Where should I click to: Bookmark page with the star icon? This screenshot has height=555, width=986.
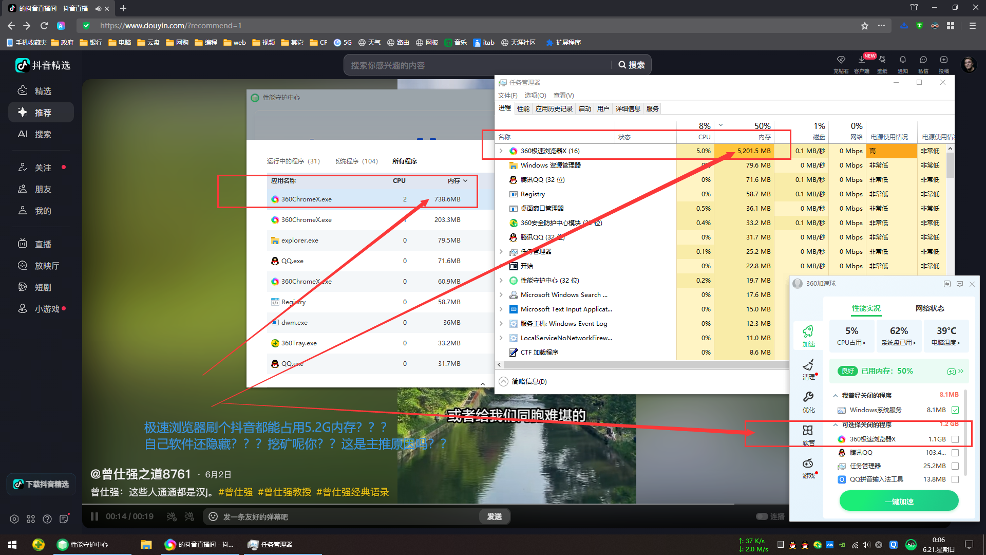tap(865, 26)
